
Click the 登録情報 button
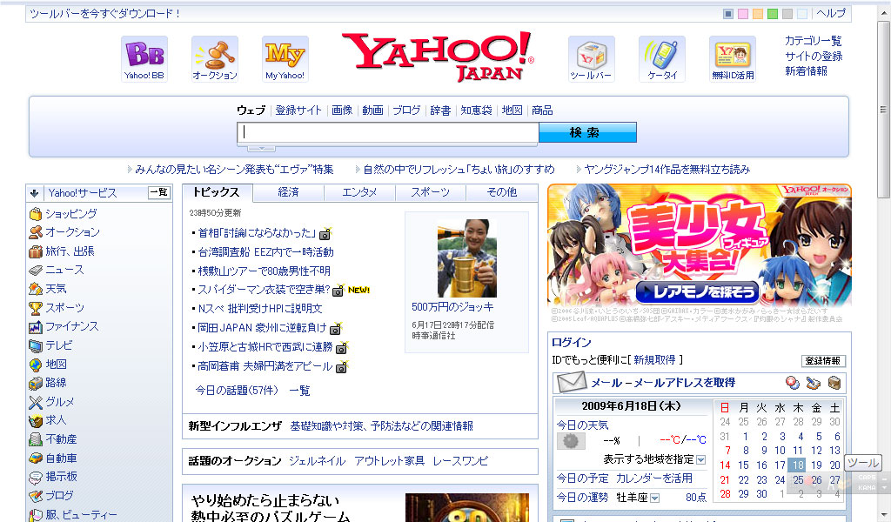[823, 361]
